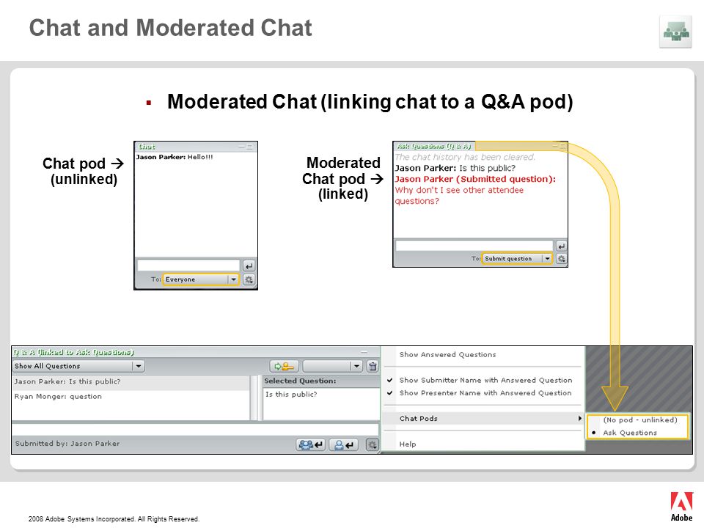Select question 'Jason Parker: Is this public?'
The height and width of the screenshot is (528, 704).
(x=131, y=381)
